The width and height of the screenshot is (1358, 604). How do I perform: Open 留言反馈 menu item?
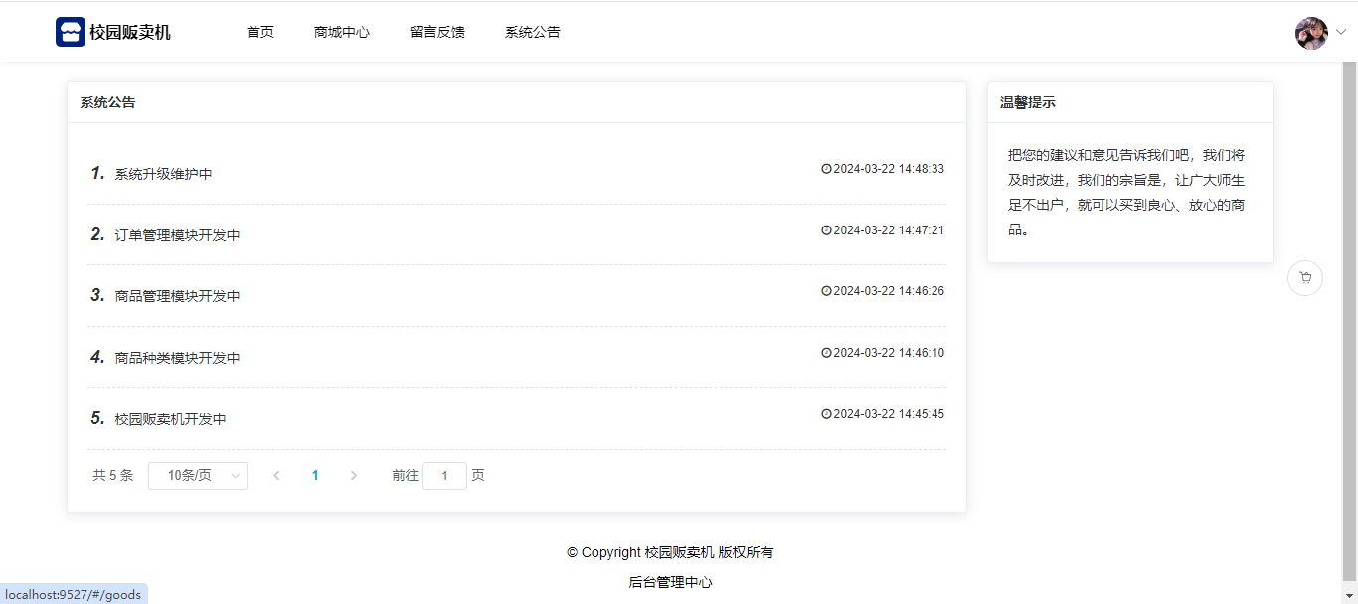437,32
